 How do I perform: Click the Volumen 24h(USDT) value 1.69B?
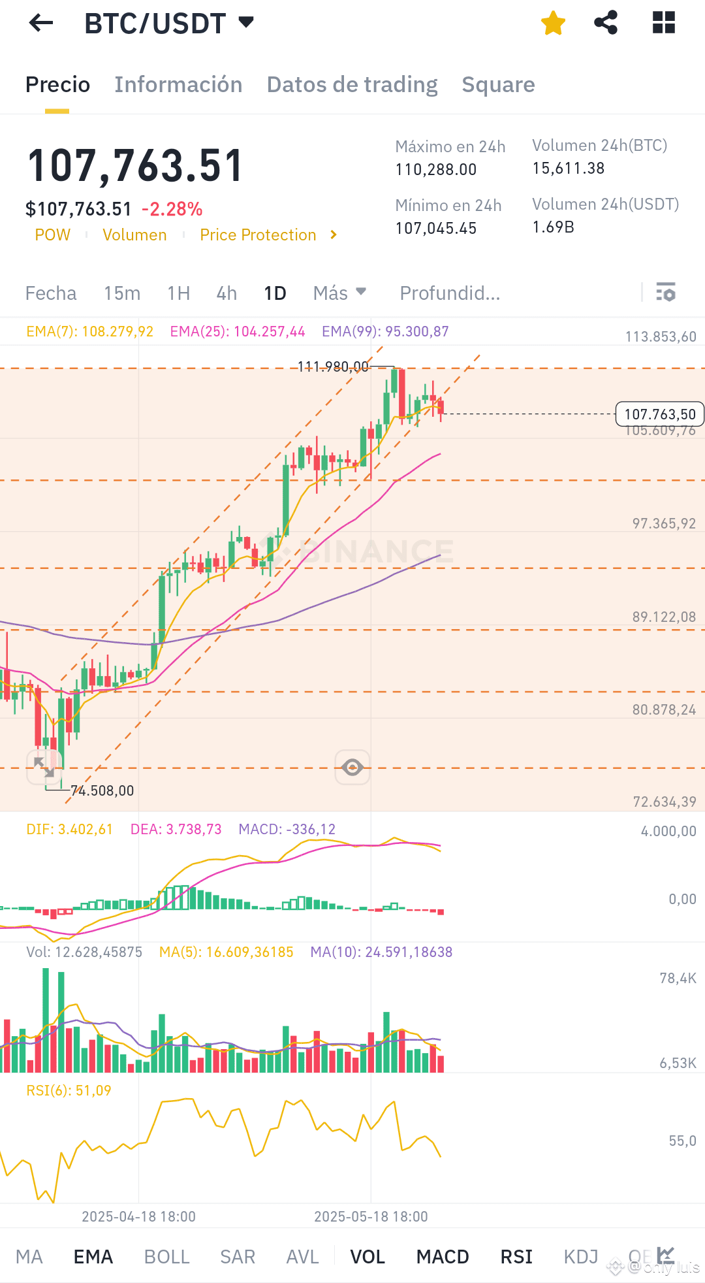point(554,227)
